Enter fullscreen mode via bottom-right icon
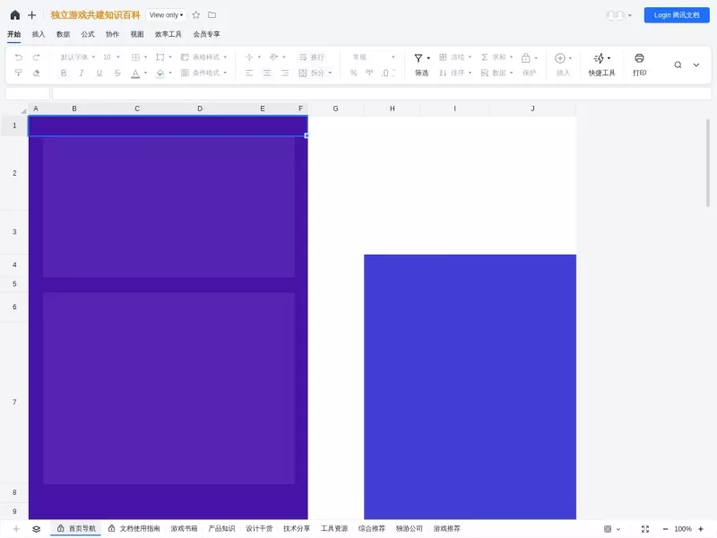The height and width of the screenshot is (538, 717). [x=645, y=529]
